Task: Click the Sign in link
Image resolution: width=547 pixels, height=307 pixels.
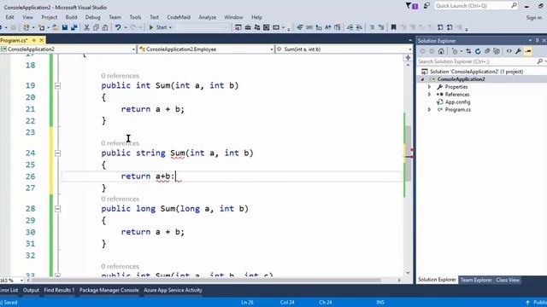Action: [533, 17]
